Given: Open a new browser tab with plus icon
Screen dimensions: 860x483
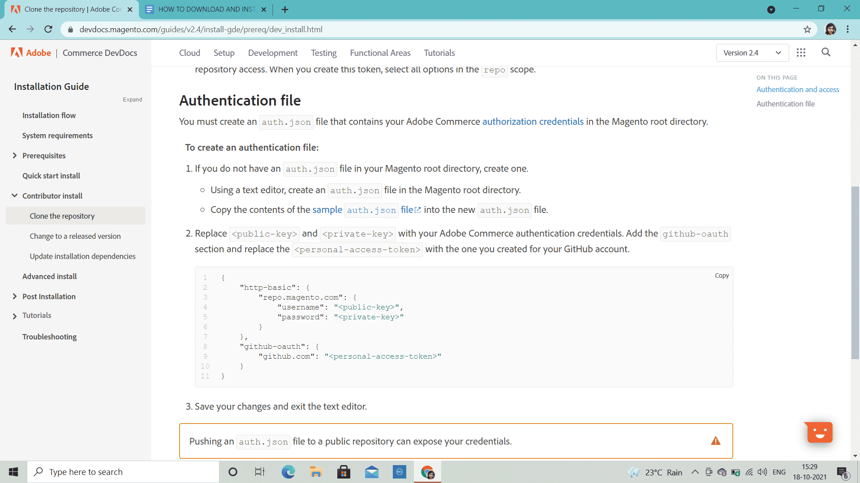Looking at the screenshot, I should (285, 9).
